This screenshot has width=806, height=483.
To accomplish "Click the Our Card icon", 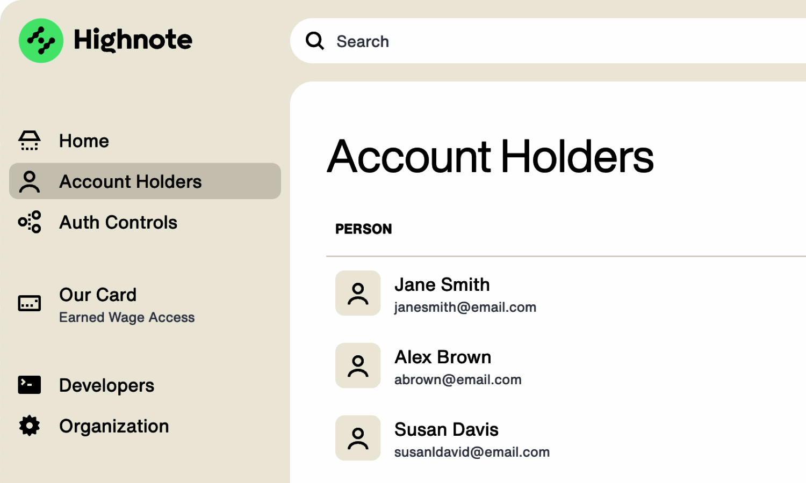I will point(30,303).
